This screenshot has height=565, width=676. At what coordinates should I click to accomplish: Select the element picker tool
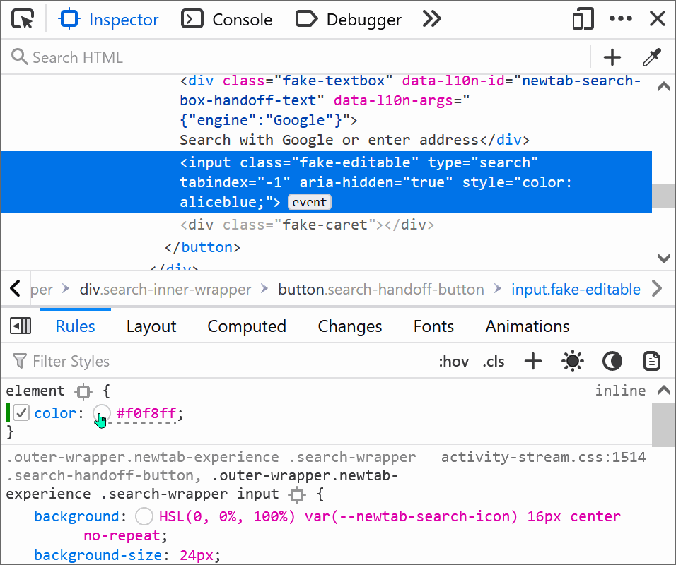coord(23,19)
